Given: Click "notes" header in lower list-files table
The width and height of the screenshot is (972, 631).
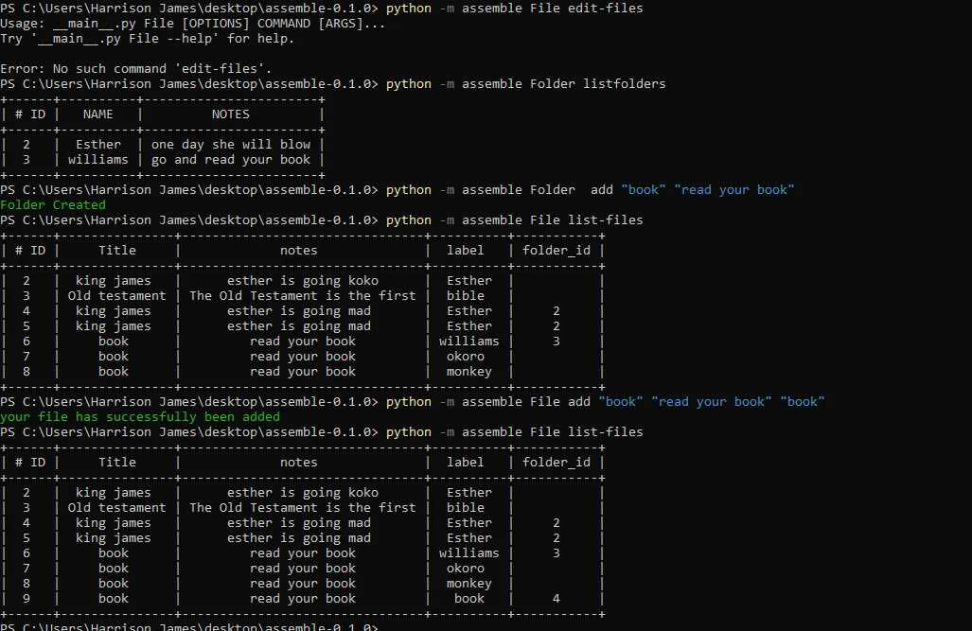Looking at the screenshot, I should [299, 463].
